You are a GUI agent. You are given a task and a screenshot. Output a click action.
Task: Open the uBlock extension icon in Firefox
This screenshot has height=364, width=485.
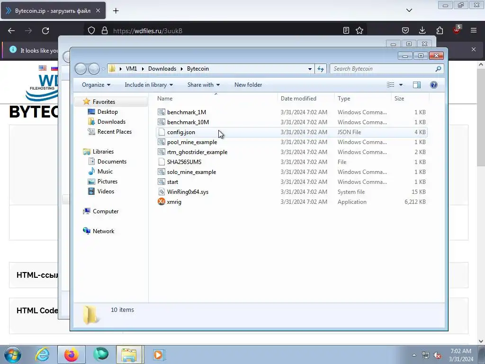click(x=457, y=30)
